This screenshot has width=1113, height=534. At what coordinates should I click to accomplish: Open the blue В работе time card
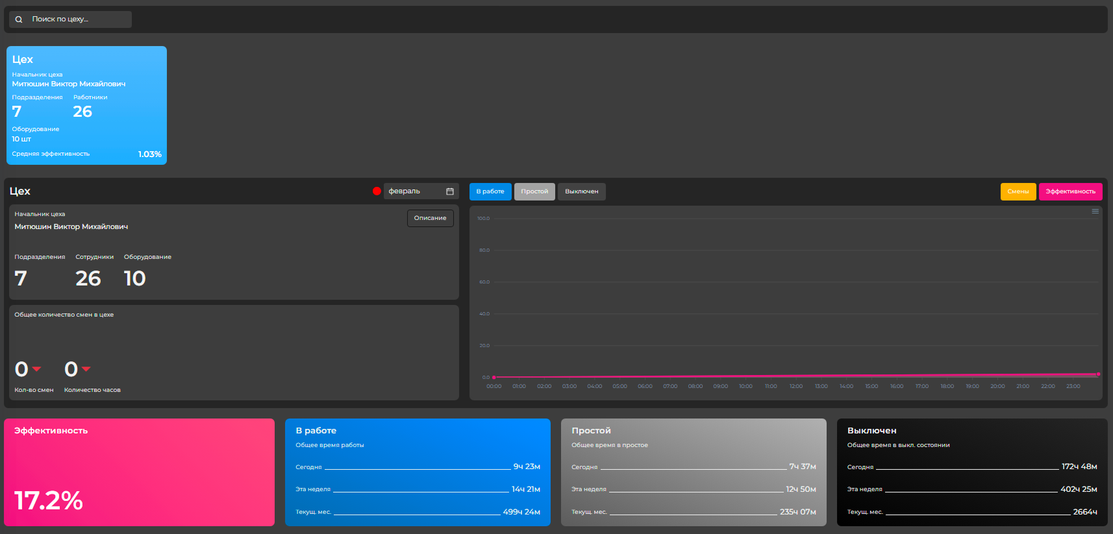[418, 472]
